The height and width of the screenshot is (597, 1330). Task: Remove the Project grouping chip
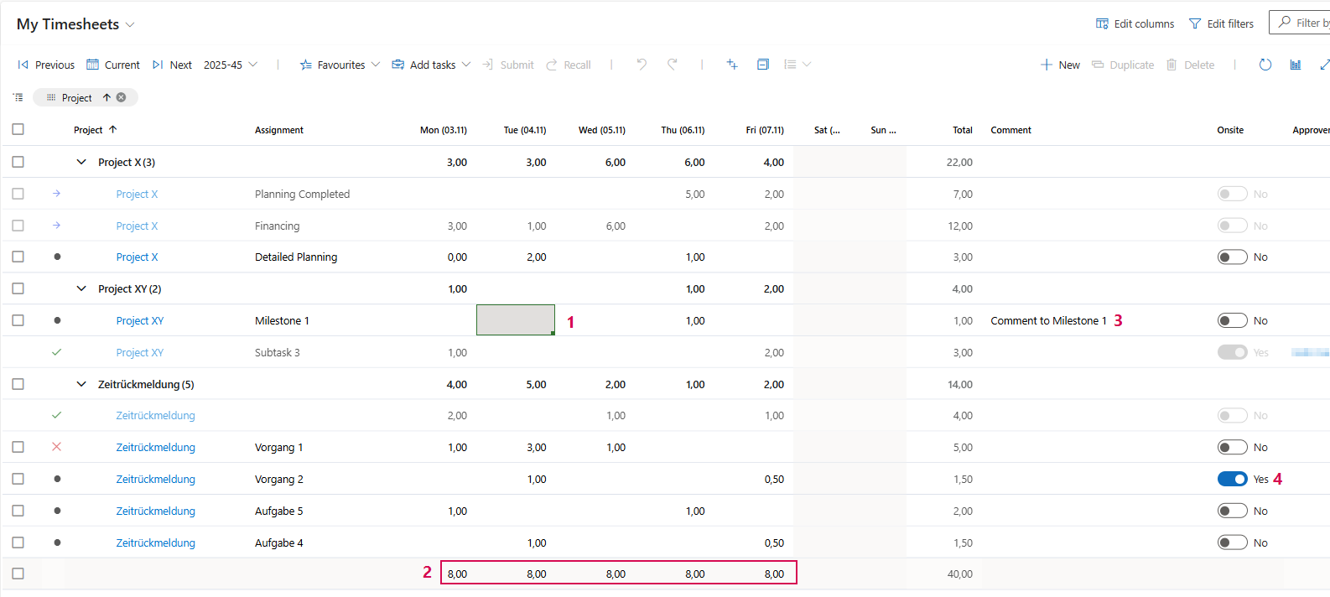click(x=122, y=97)
